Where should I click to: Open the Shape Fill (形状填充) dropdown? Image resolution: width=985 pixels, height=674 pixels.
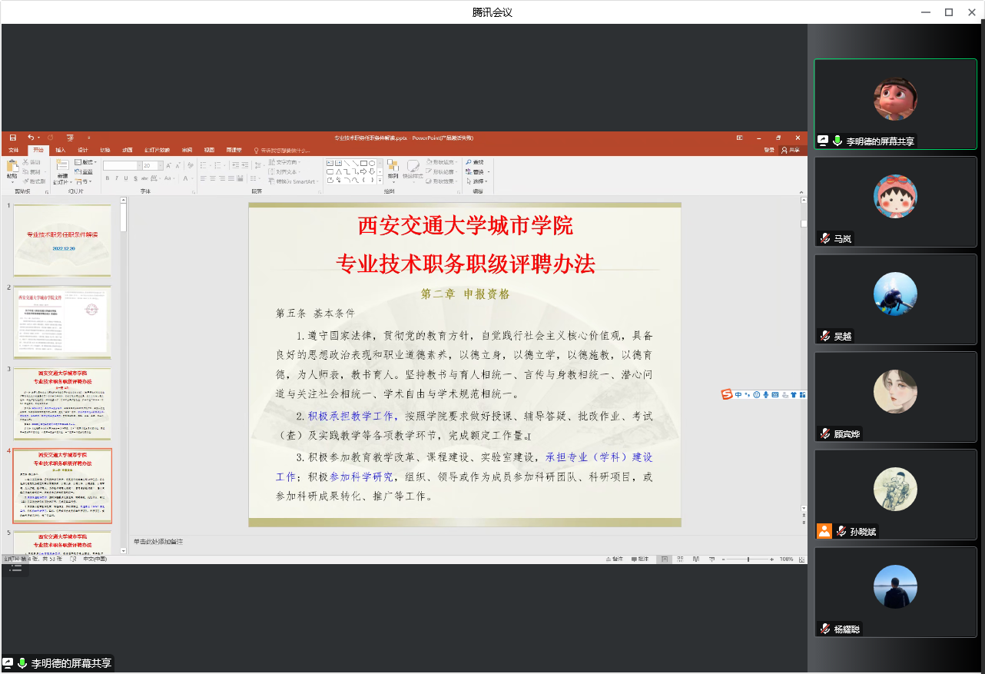[x=441, y=162]
